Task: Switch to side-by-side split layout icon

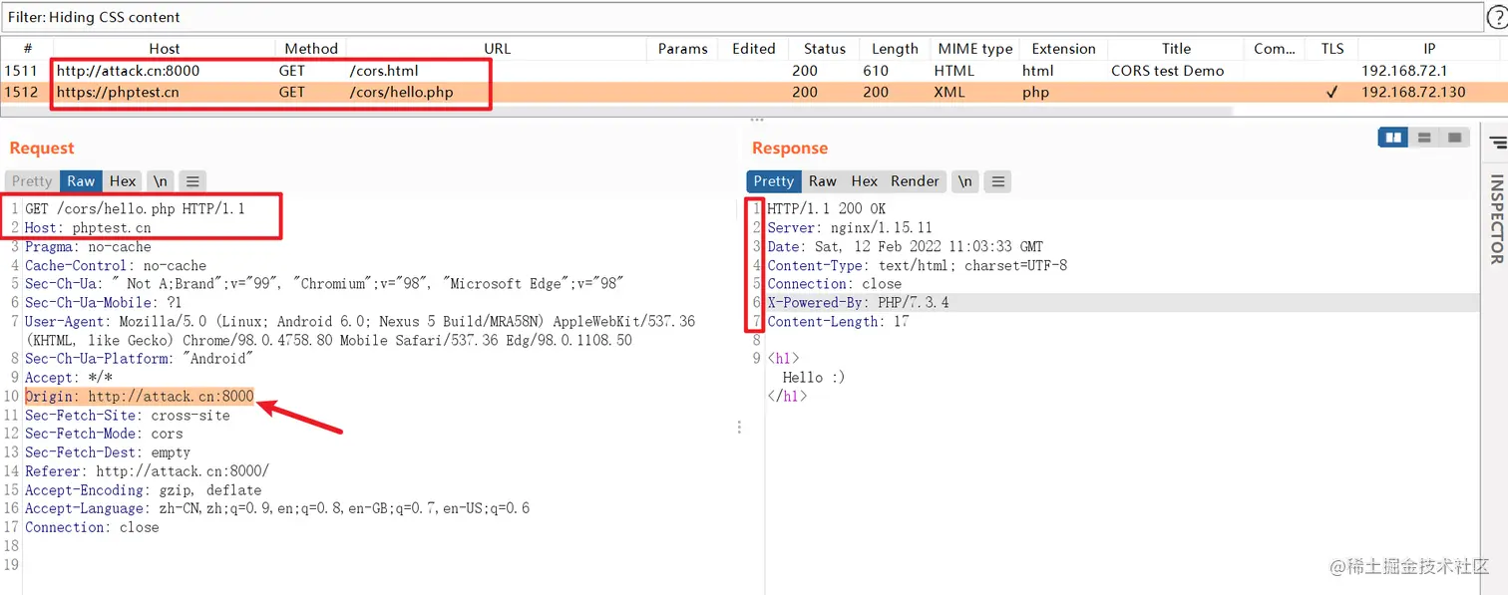Action: [x=1393, y=138]
